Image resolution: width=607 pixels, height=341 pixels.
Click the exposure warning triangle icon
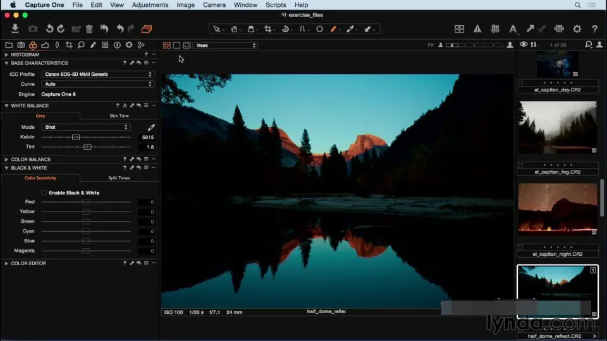pos(477,29)
